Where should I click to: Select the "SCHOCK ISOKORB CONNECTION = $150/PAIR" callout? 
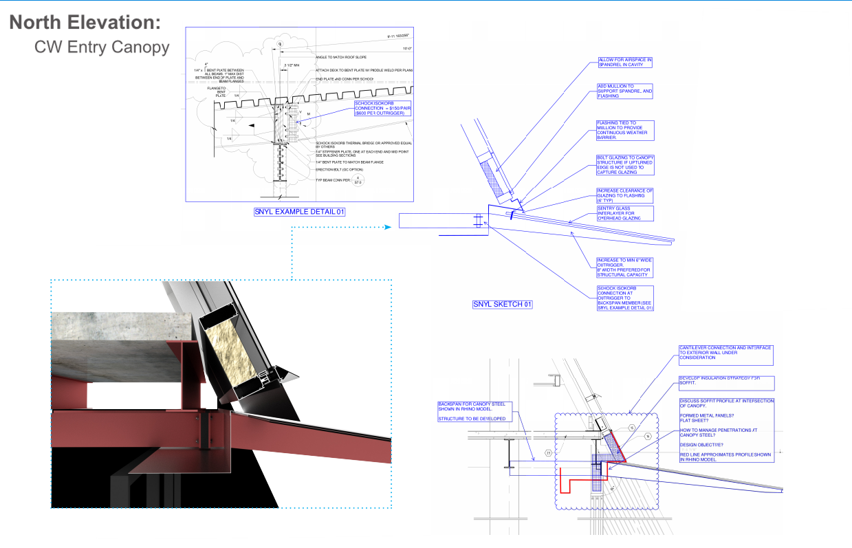[384, 108]
